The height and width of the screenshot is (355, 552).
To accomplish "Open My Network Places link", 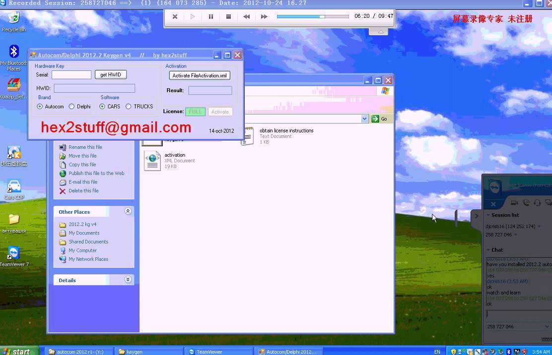I will point(88,259).
